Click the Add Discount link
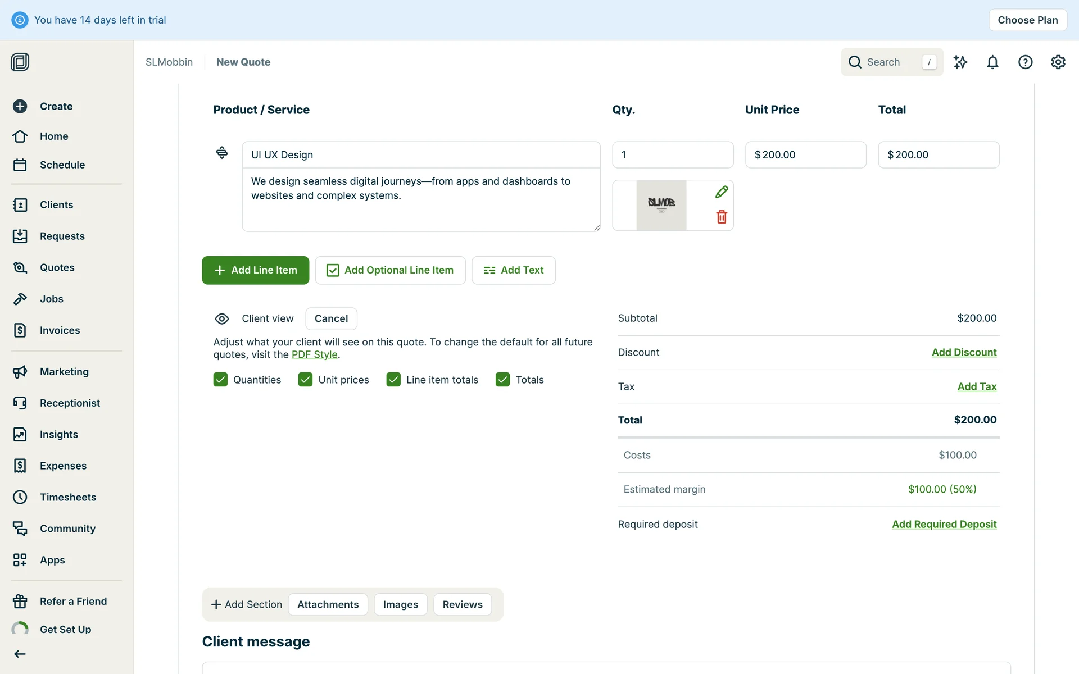Viewport: 1079px width, 674px height. coord(964,352)
